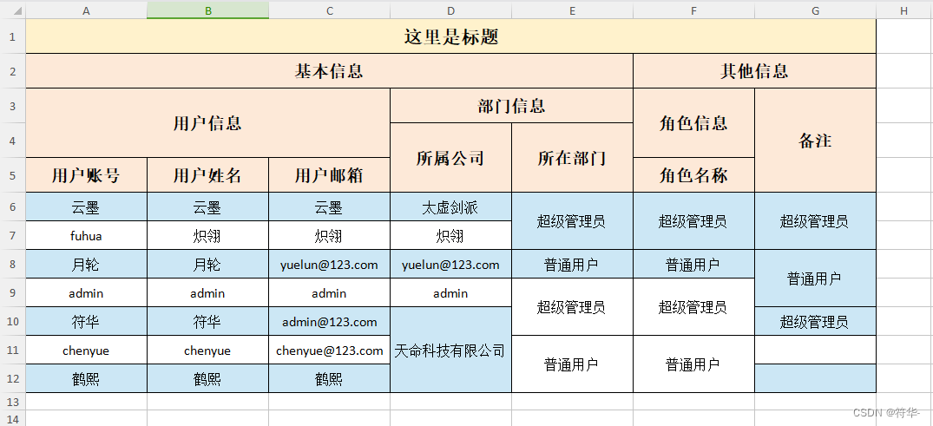Select the 用户姓名 header cell

207,175
